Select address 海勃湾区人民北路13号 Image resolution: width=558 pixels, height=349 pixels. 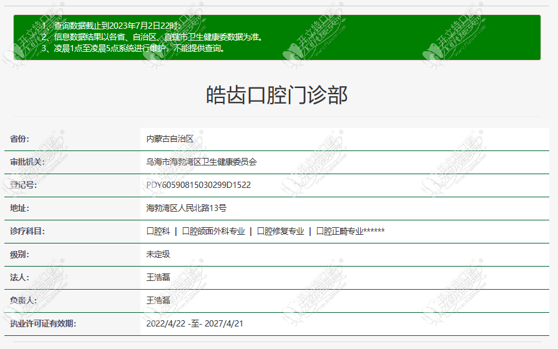click(x=187, y=209)
